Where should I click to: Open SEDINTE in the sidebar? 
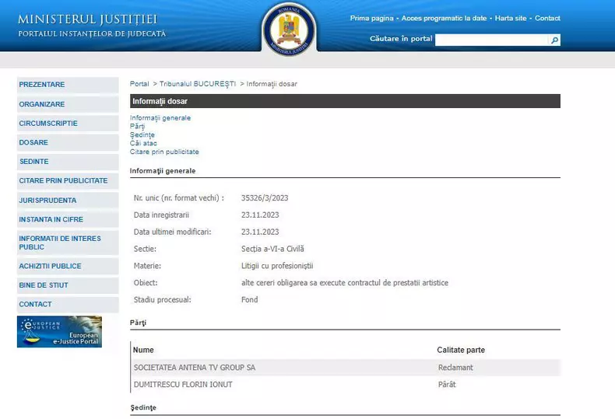(x=68, y=162)
